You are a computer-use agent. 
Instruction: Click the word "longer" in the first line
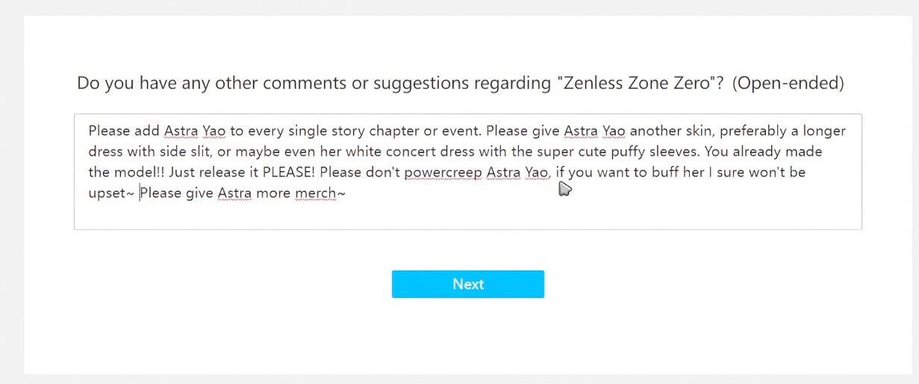[x=823, y=131]
